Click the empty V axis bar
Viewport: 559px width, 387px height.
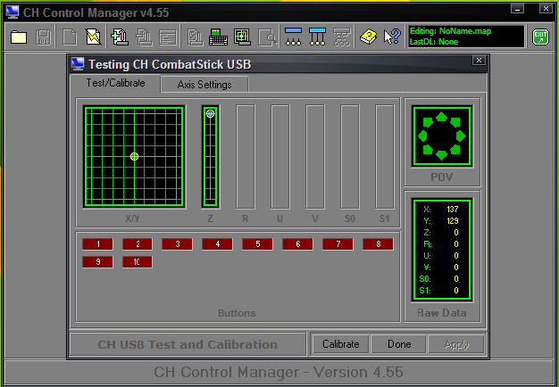tap(315, 156)
